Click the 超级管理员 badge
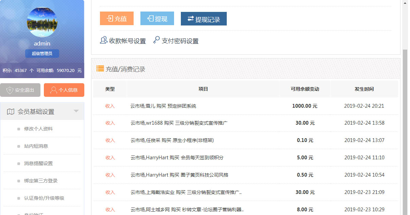 [42, 54]
